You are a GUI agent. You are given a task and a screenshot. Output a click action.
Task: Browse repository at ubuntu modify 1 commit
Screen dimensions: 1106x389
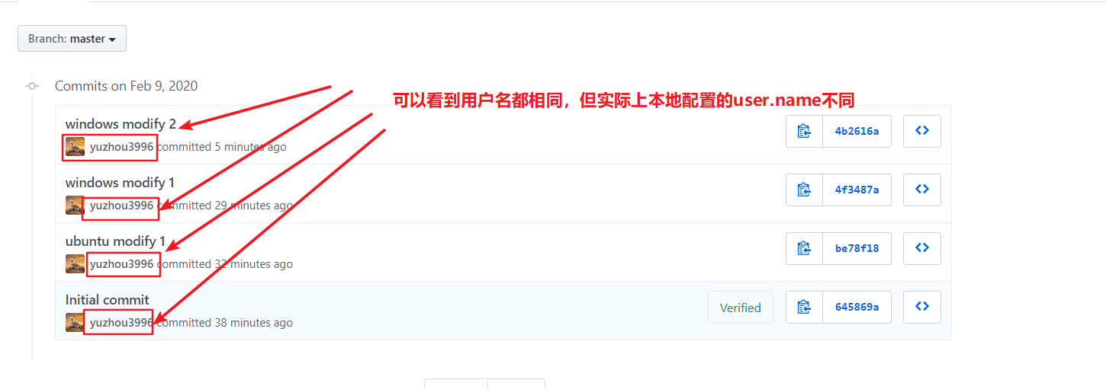point(922,248)
